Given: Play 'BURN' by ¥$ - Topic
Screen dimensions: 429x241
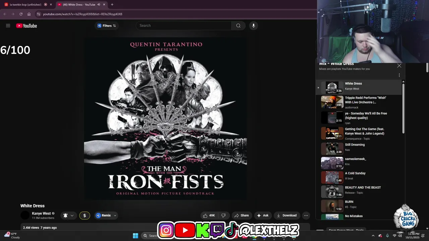Looking at the screenshot, I should click(x=359, y=206).
